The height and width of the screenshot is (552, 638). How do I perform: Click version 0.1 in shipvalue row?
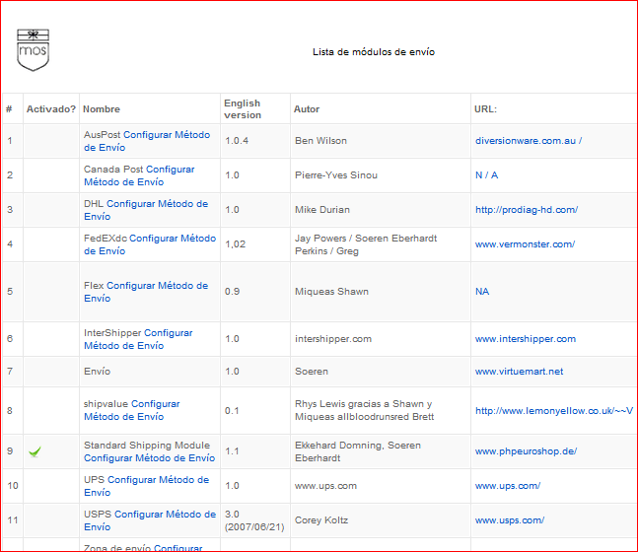click(232, 411)
